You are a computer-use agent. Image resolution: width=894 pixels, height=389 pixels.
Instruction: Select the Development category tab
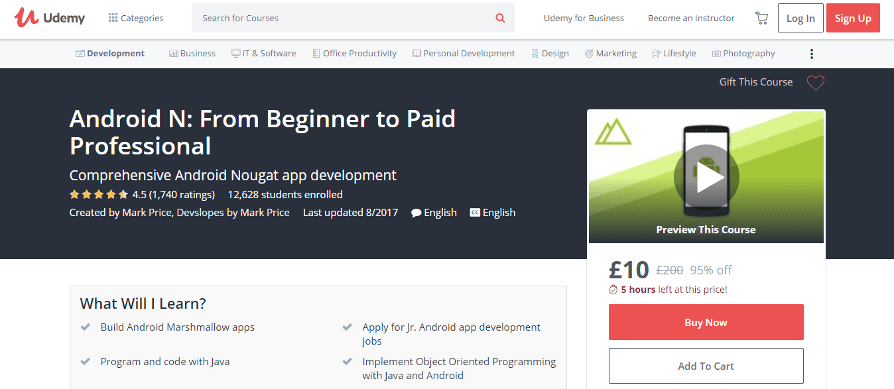coord(110,54)
